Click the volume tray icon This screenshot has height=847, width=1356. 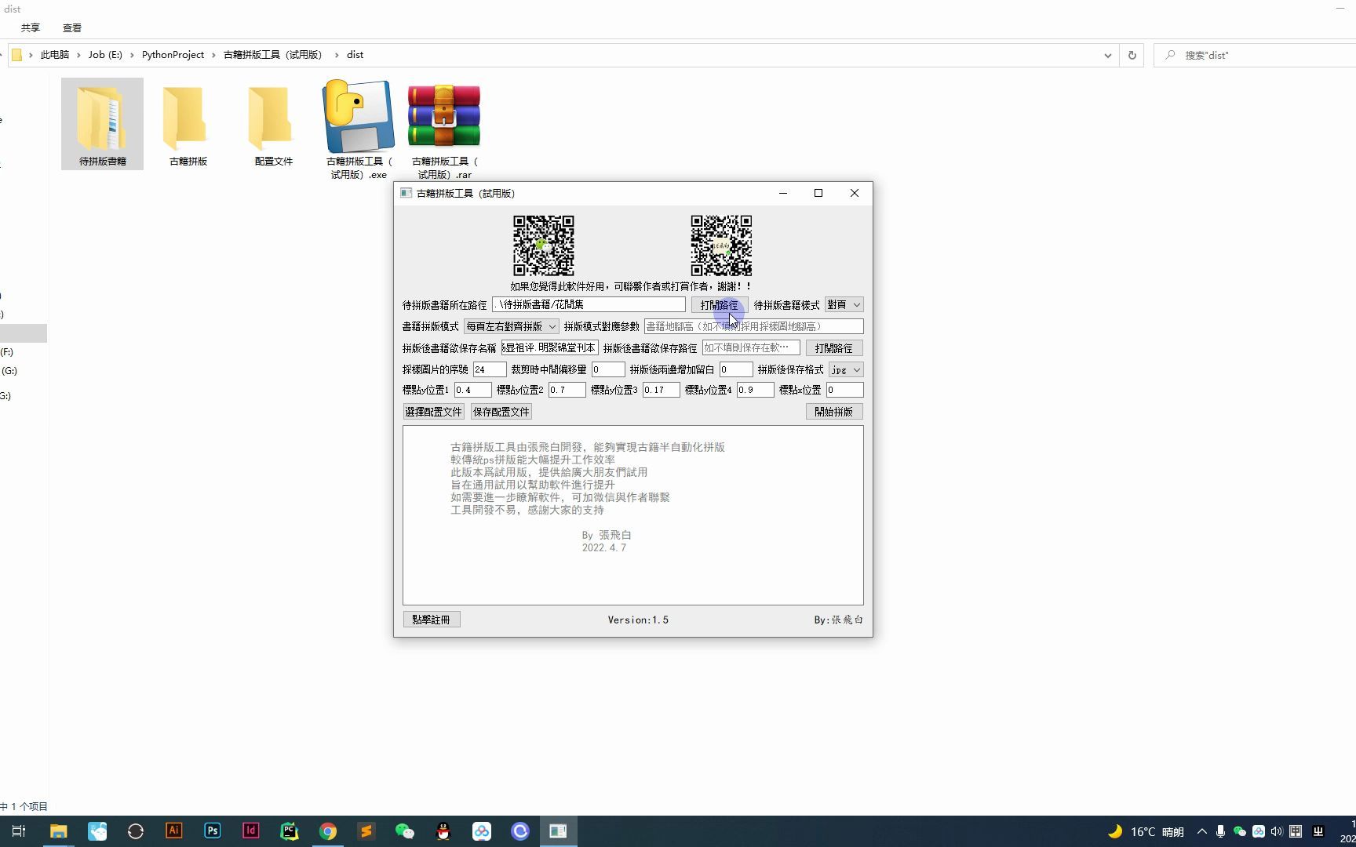click(x=1277, y=831)
